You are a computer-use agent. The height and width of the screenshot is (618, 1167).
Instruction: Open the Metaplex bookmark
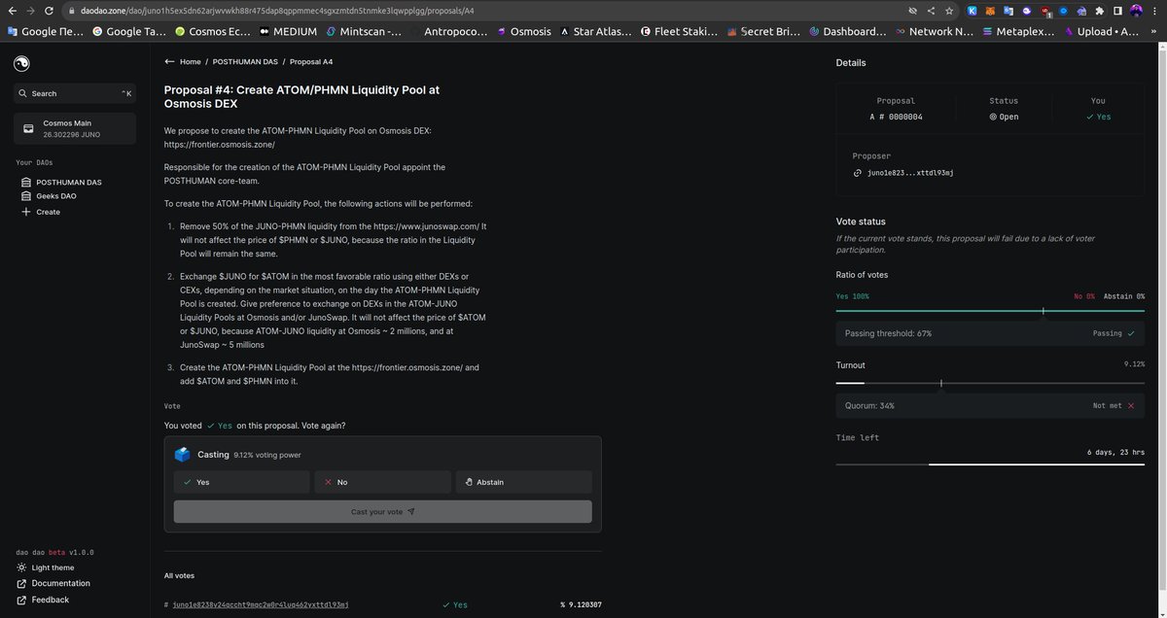(1019, 31)
